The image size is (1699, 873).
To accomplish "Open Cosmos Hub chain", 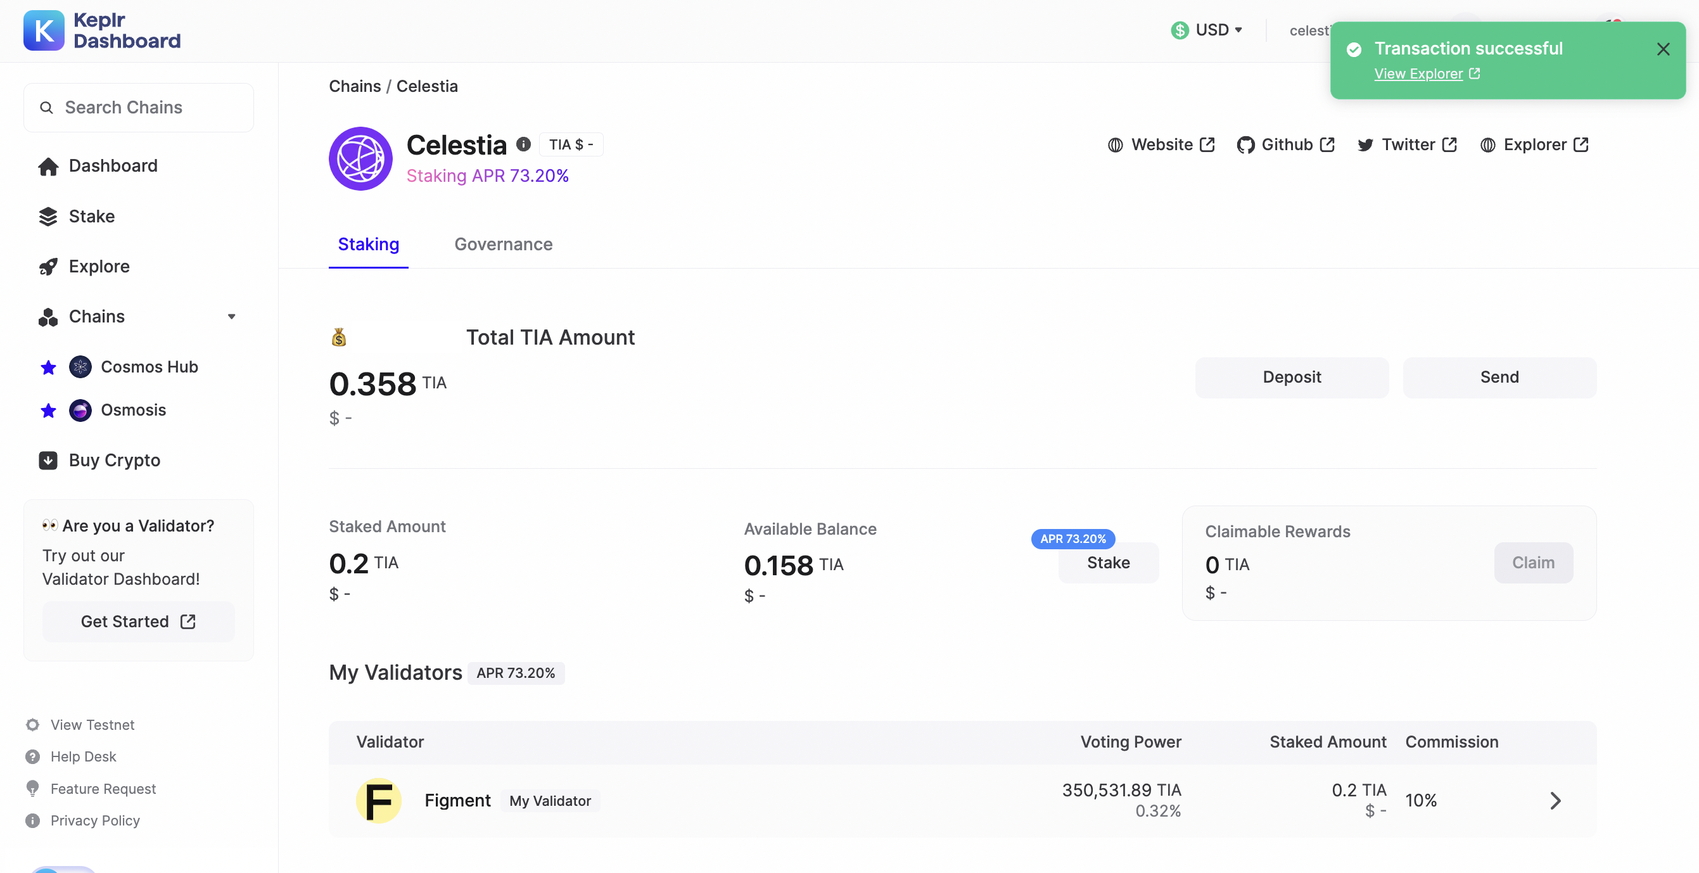I will [149, 367].
